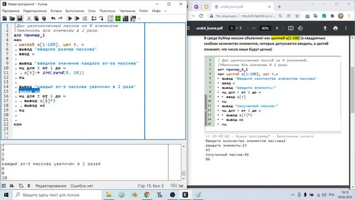
Task: Paste from clipboard in Kumir toolbar
Action: click(44, 18)
